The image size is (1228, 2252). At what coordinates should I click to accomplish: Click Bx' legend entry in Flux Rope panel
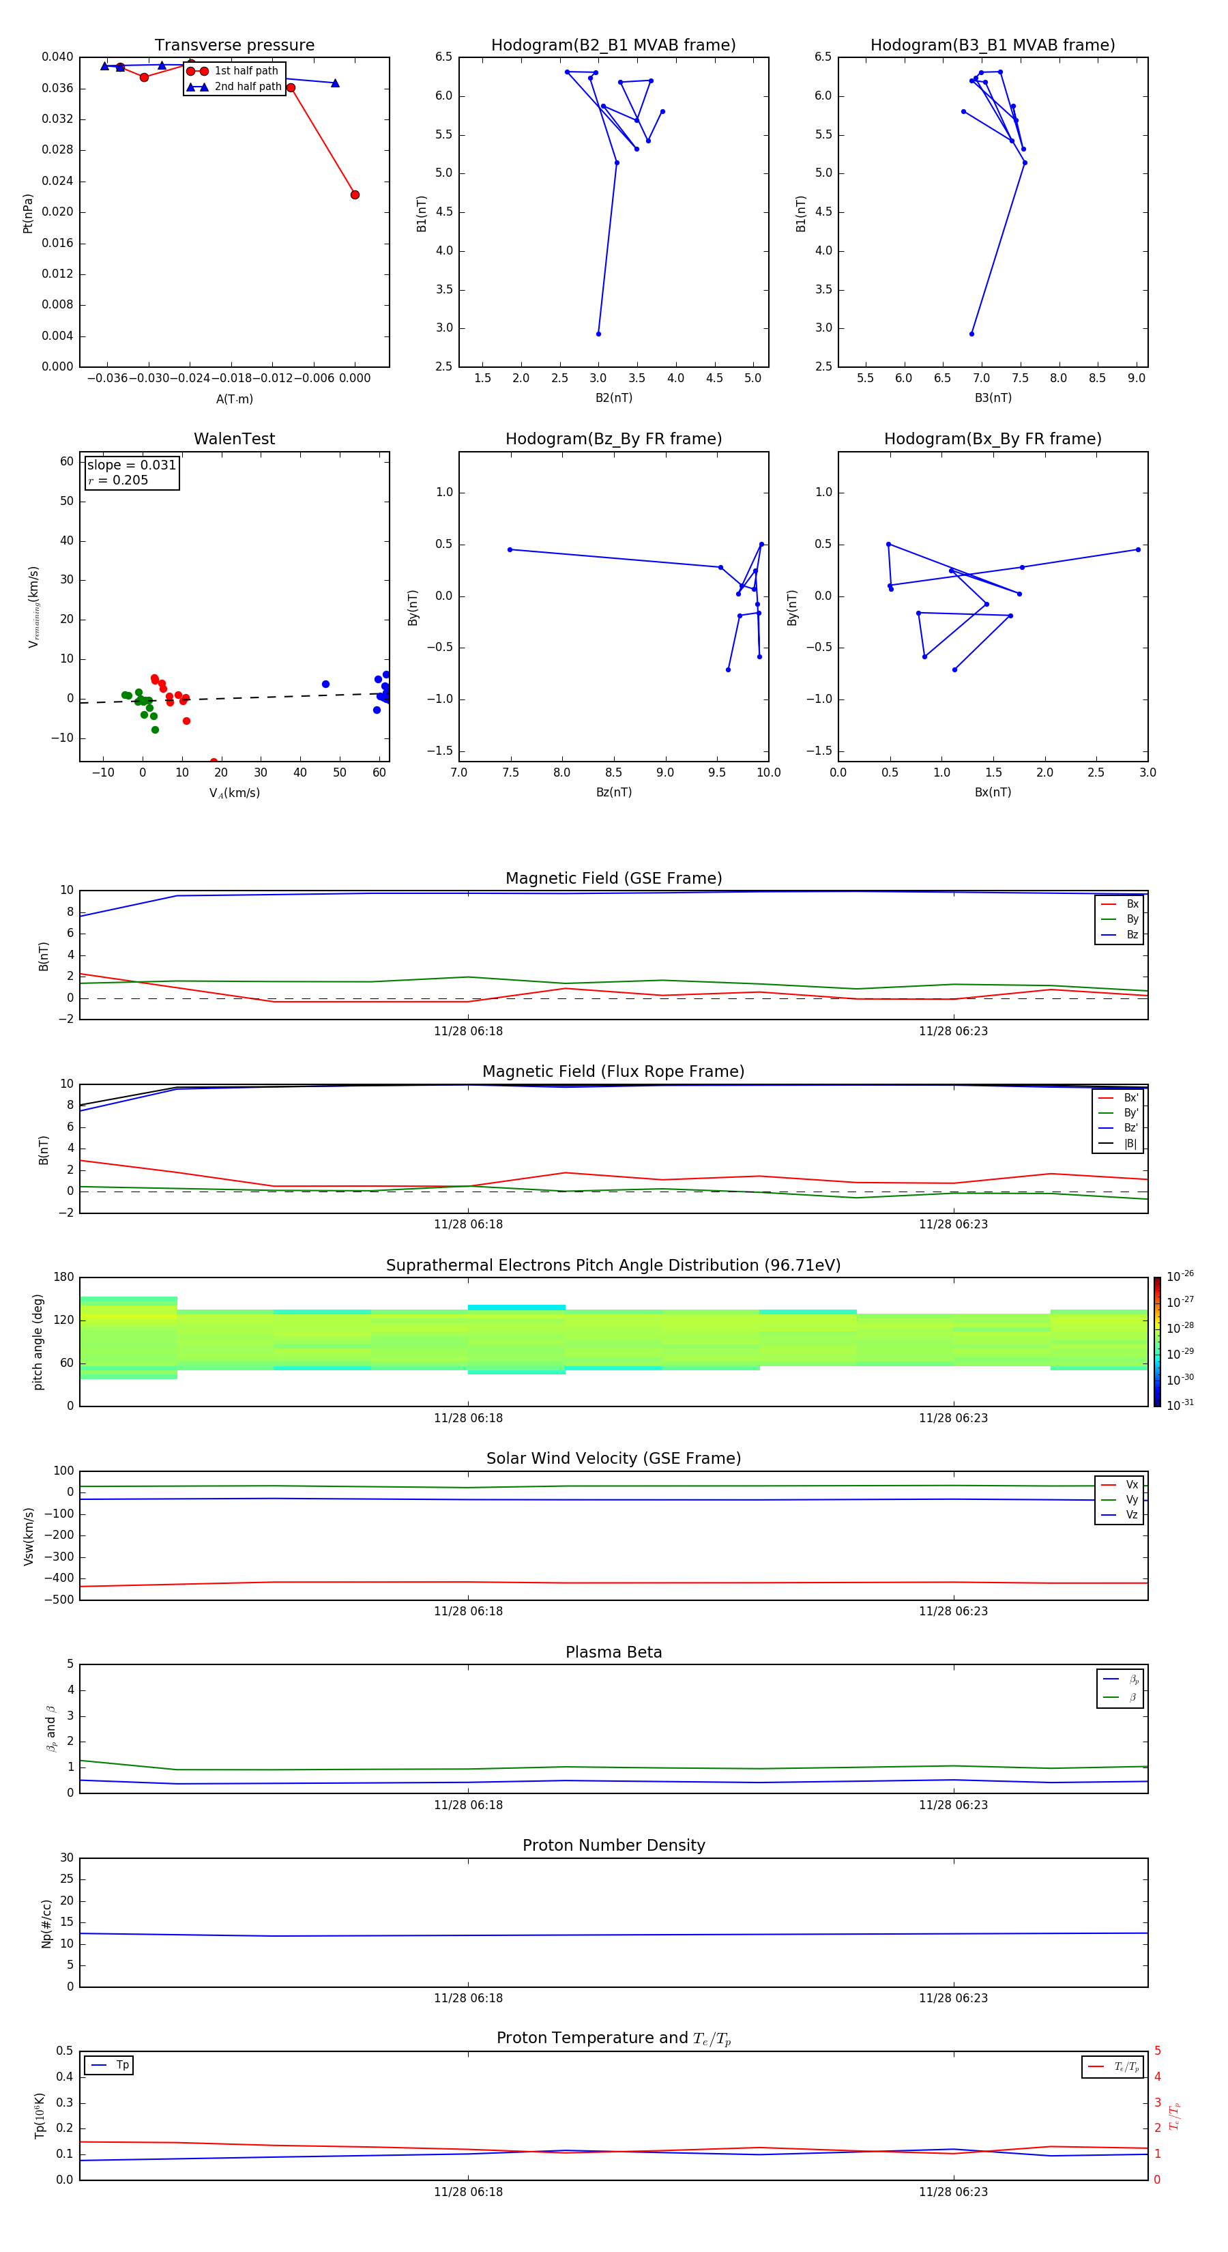coord(1118,1098)
